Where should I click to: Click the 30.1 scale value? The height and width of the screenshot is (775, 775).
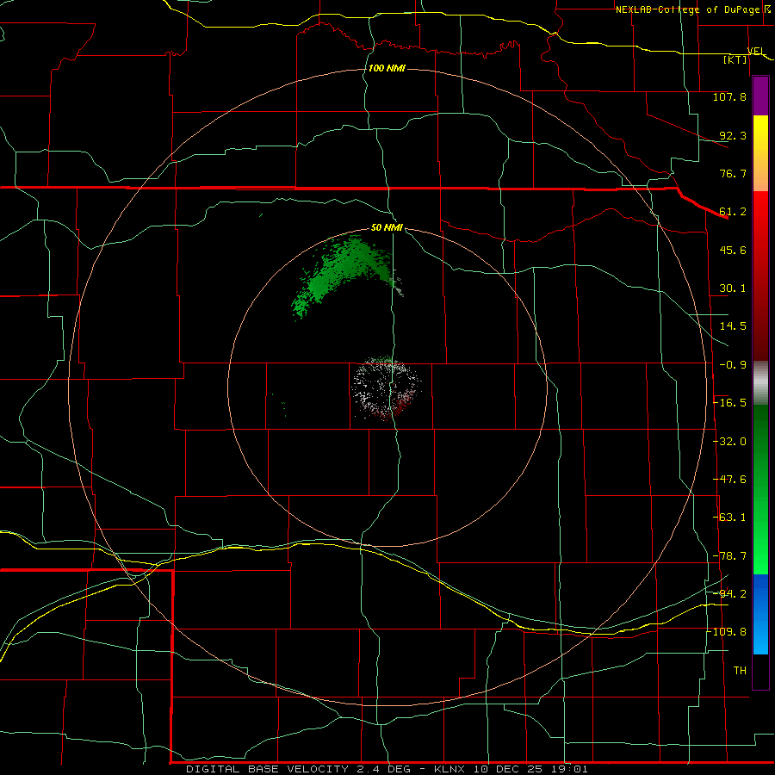(x=733, y=288)
